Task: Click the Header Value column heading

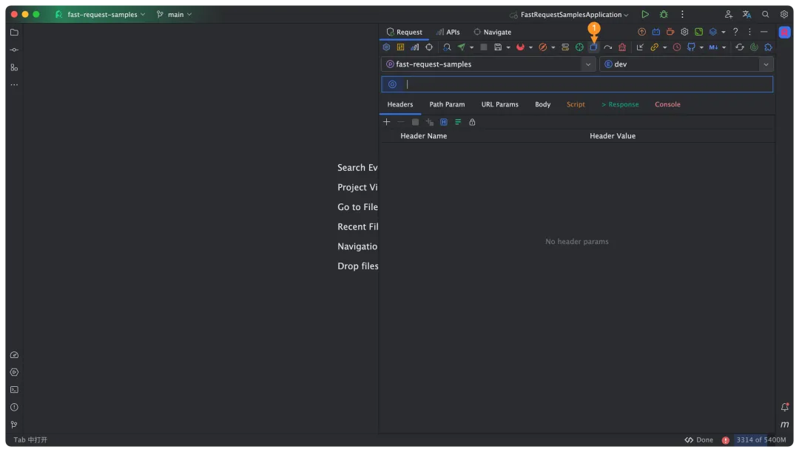Action: 613,136
